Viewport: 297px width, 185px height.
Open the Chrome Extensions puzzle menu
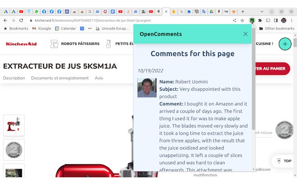(260, 20)
